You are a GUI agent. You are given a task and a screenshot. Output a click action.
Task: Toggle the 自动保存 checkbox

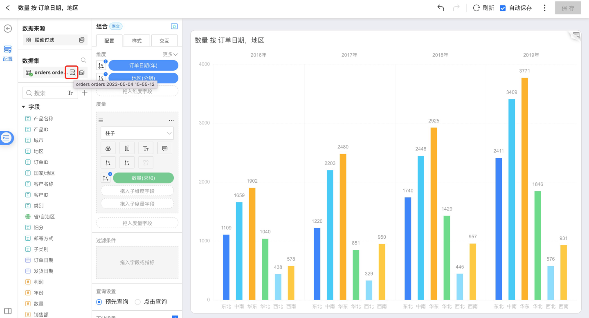point(503,8)
